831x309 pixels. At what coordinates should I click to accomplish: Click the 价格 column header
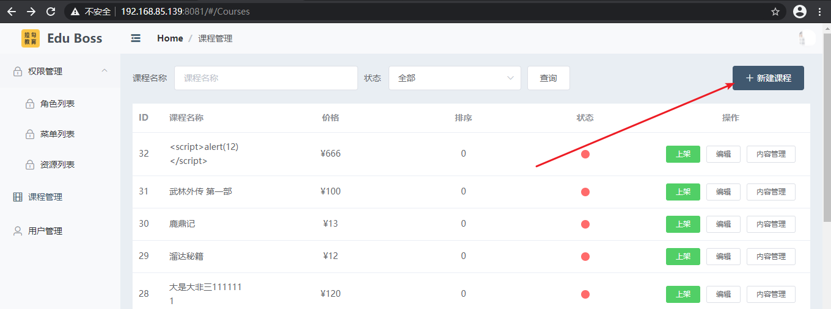331,118
